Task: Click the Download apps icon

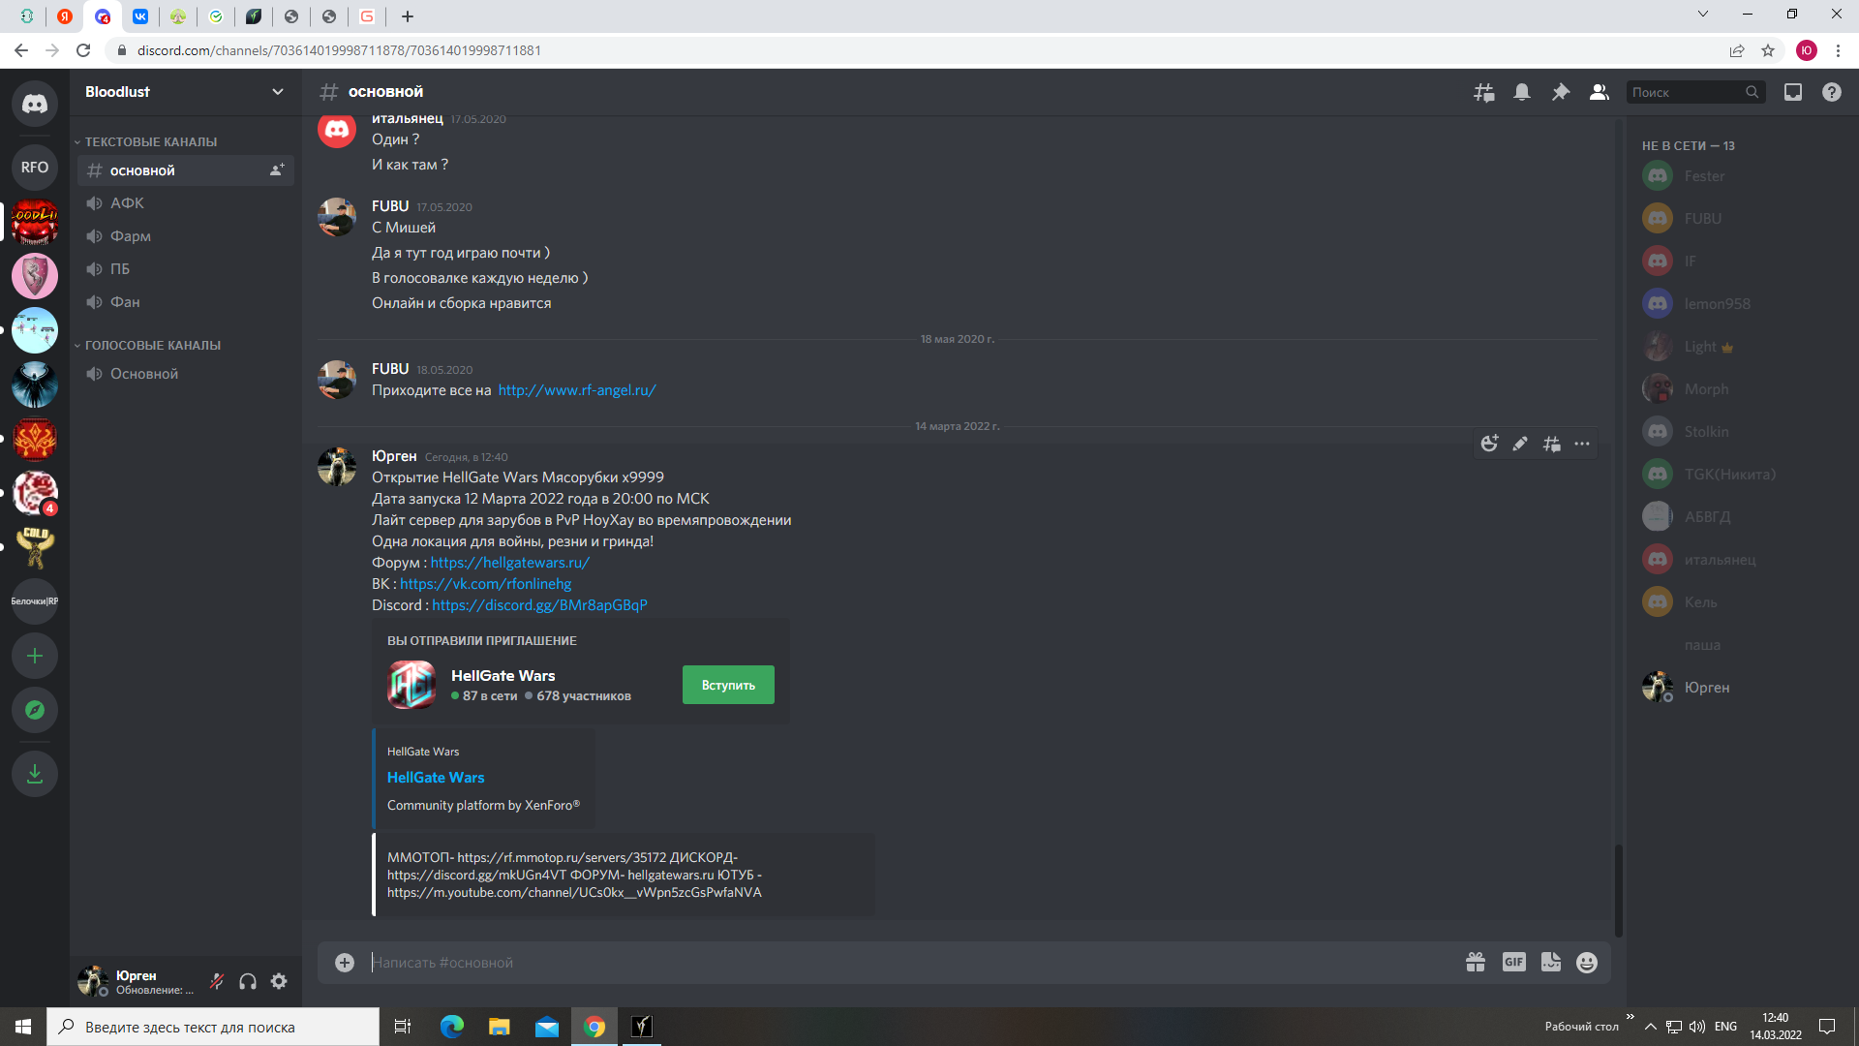Action: point(35,774)
